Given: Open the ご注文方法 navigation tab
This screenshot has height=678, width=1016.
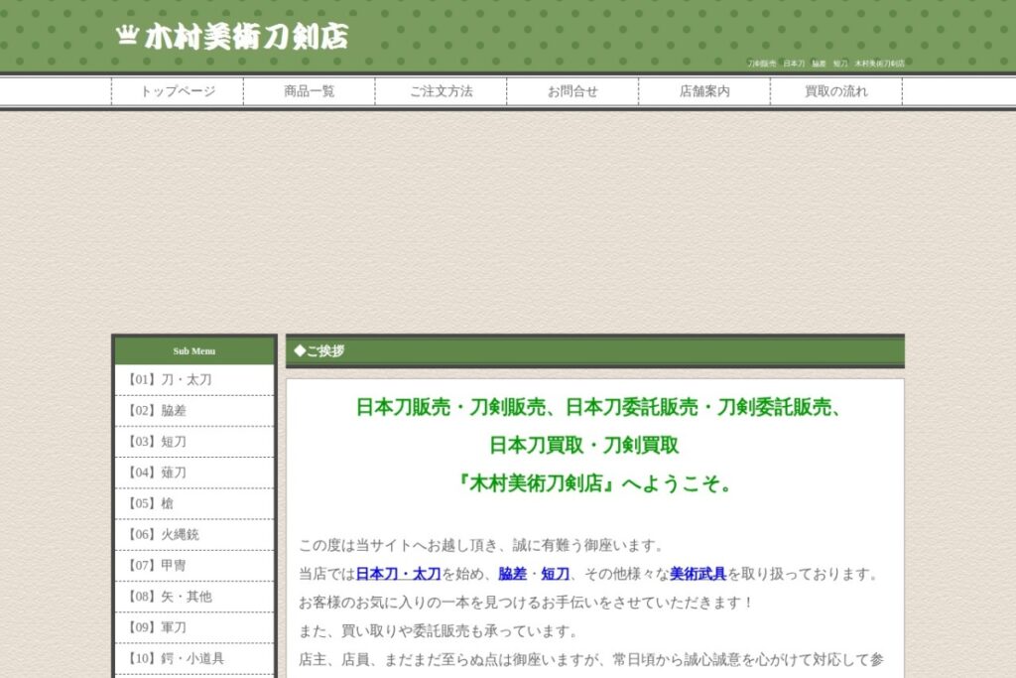Looking at the screenshot, I should click(442, 91).
